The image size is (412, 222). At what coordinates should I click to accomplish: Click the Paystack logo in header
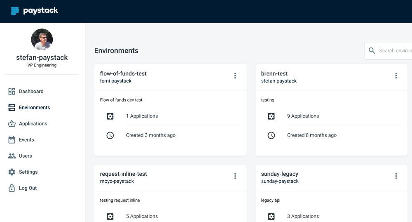(x=35, y=11)
